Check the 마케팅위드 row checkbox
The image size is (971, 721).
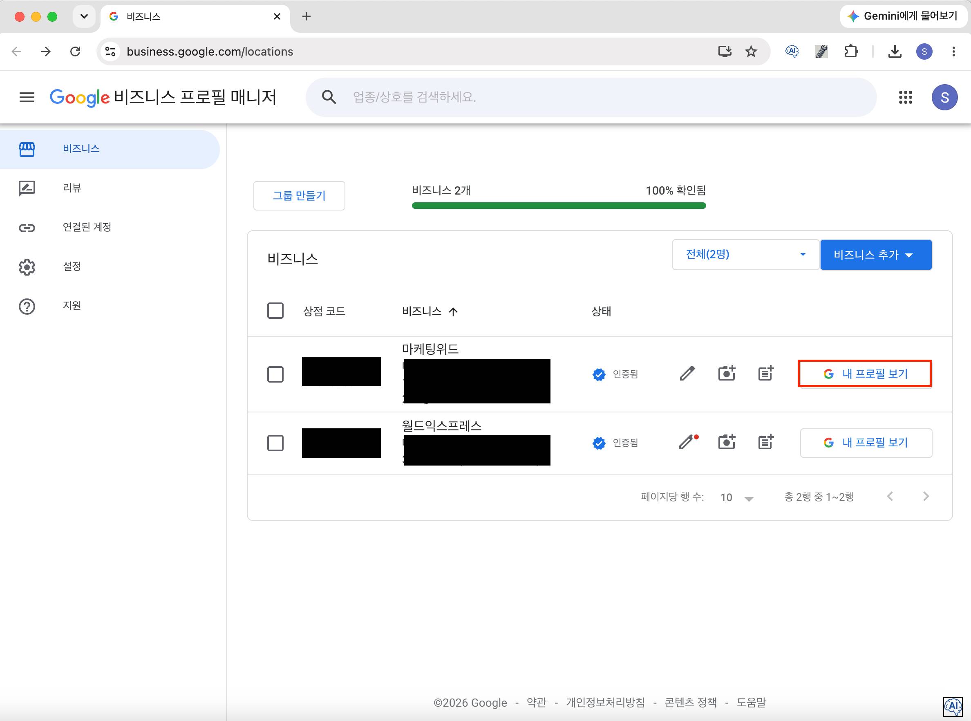point(275,374)
